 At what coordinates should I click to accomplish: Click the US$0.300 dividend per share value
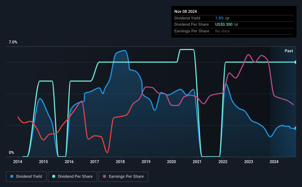(x=224, y=25)
